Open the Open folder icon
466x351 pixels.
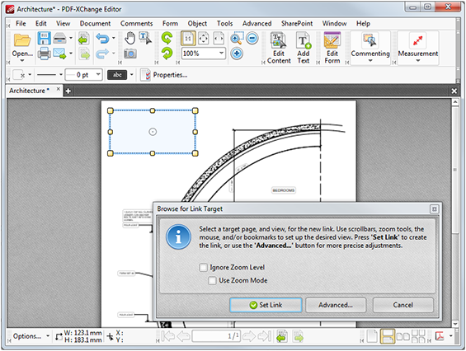[x=22, y=40]
